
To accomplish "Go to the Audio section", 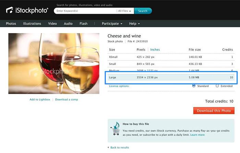I will pos(68,24).
